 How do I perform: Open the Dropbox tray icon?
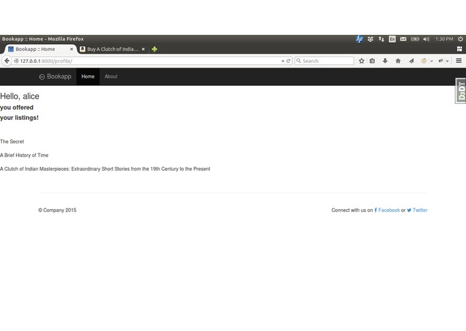370,39
